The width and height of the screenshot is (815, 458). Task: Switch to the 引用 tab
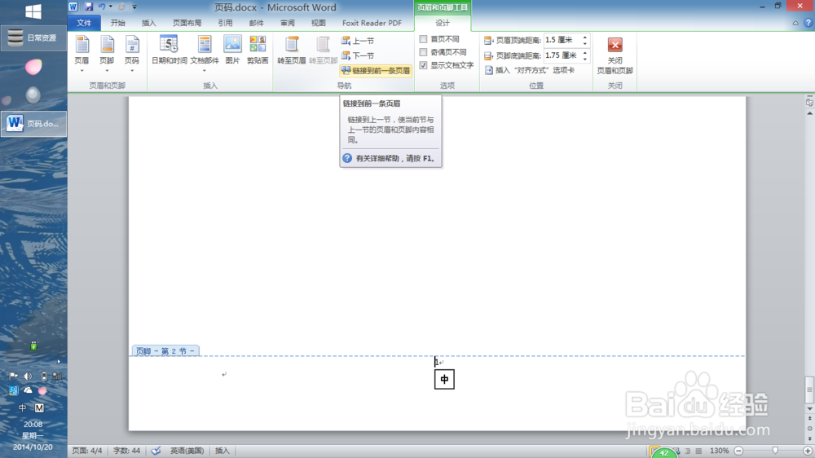coord(225,23)
